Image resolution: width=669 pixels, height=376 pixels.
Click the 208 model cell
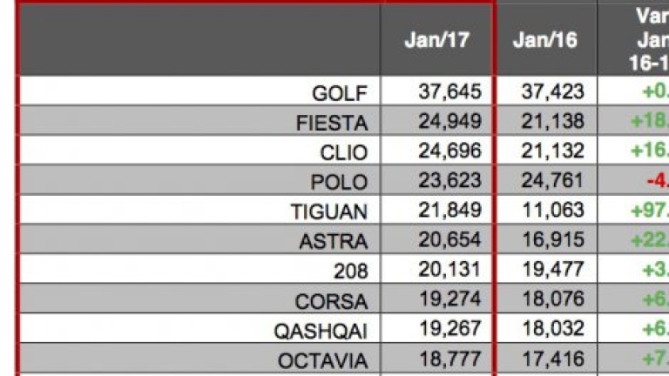[x=351, y=271]
